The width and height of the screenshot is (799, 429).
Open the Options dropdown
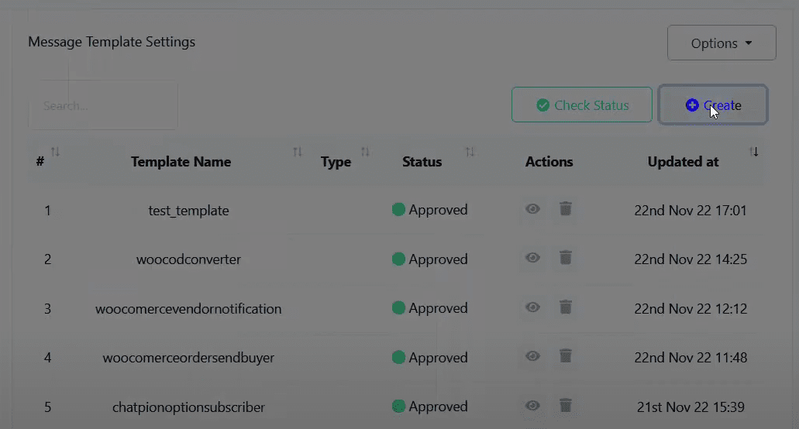(x=721, y=43)
